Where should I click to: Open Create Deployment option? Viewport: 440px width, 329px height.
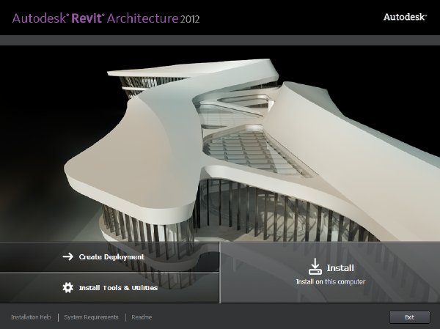click(109, 257)
